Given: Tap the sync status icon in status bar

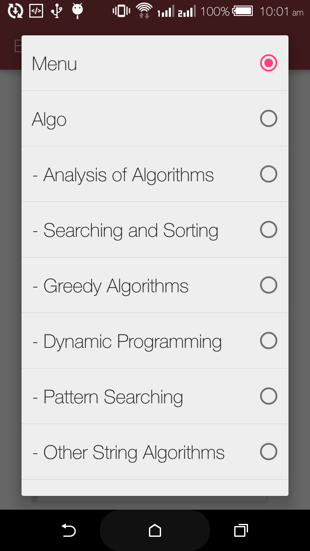Looking at the screenshot, I should pyautogui.click(x=15, y=11).
